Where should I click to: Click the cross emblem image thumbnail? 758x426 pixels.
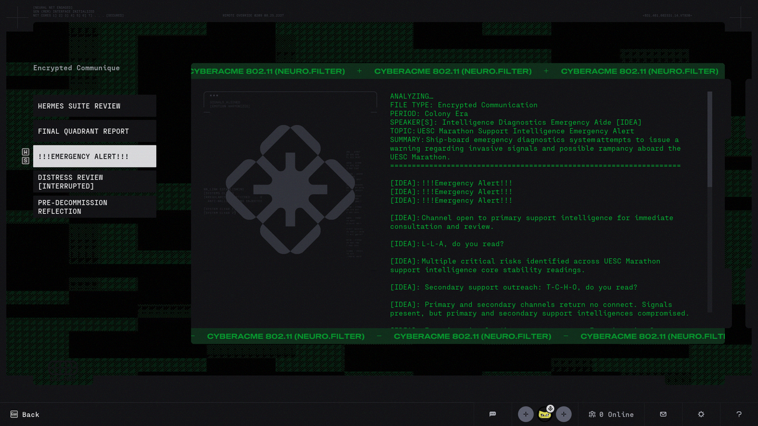click(290, 189)
